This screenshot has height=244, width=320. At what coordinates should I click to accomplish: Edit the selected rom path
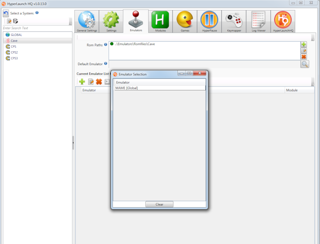(x=304, y=50)
